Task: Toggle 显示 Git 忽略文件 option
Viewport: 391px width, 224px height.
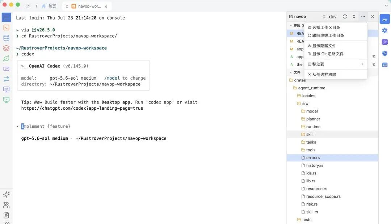Action: pyautogui.click(x=336, y=54)
